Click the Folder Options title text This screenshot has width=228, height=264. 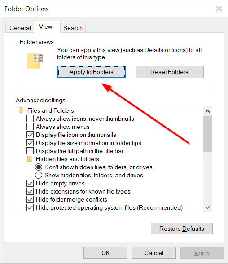pos(26,9)
